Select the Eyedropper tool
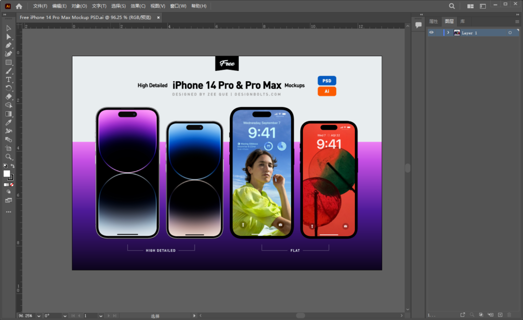 coord(9,122)
